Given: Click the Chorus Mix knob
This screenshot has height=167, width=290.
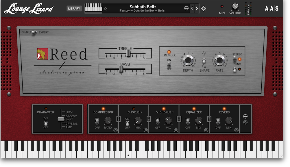Looking at the screenshot, I should pos(138,121).
